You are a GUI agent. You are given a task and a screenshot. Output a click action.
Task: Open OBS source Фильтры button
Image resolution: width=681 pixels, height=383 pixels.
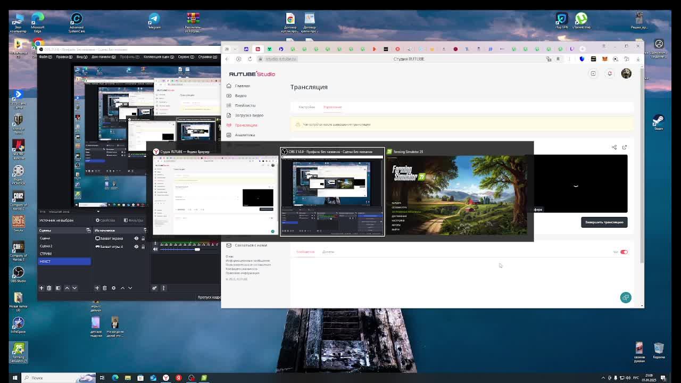(134, 220)
